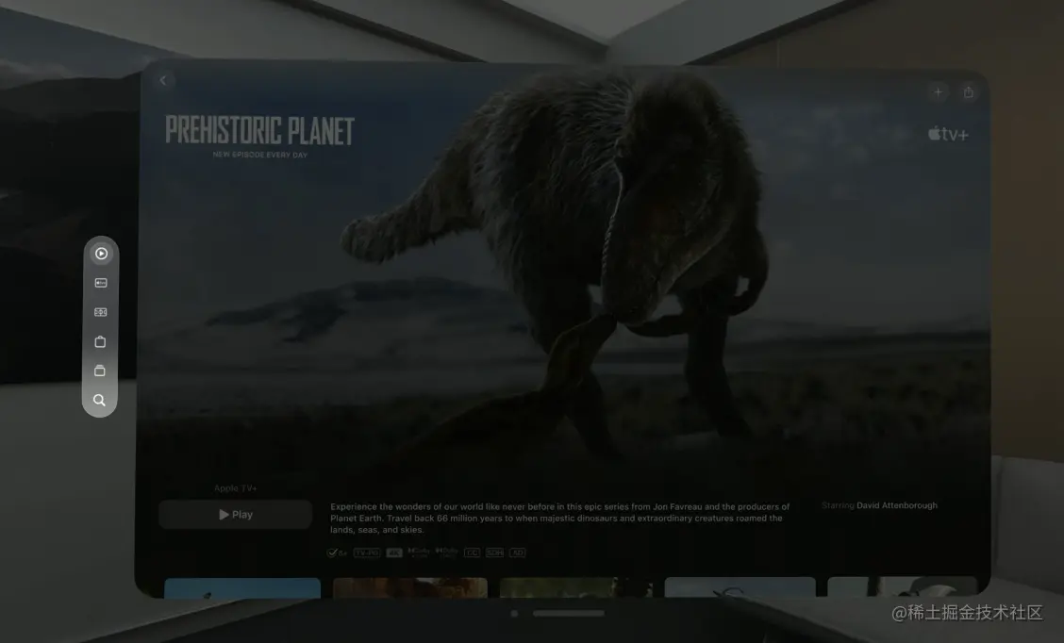Click "NEW EPISODE EVERY DAY" subtitle
The height and width of the screenshot is (643, 1064).
(x=260, y=155)
